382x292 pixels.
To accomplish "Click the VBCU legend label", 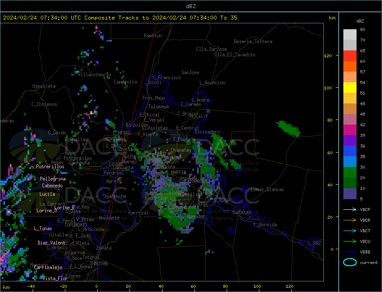I will point(365,242).
